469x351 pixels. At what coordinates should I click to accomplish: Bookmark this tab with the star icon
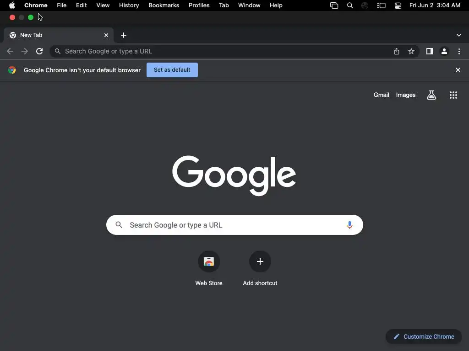411,51
